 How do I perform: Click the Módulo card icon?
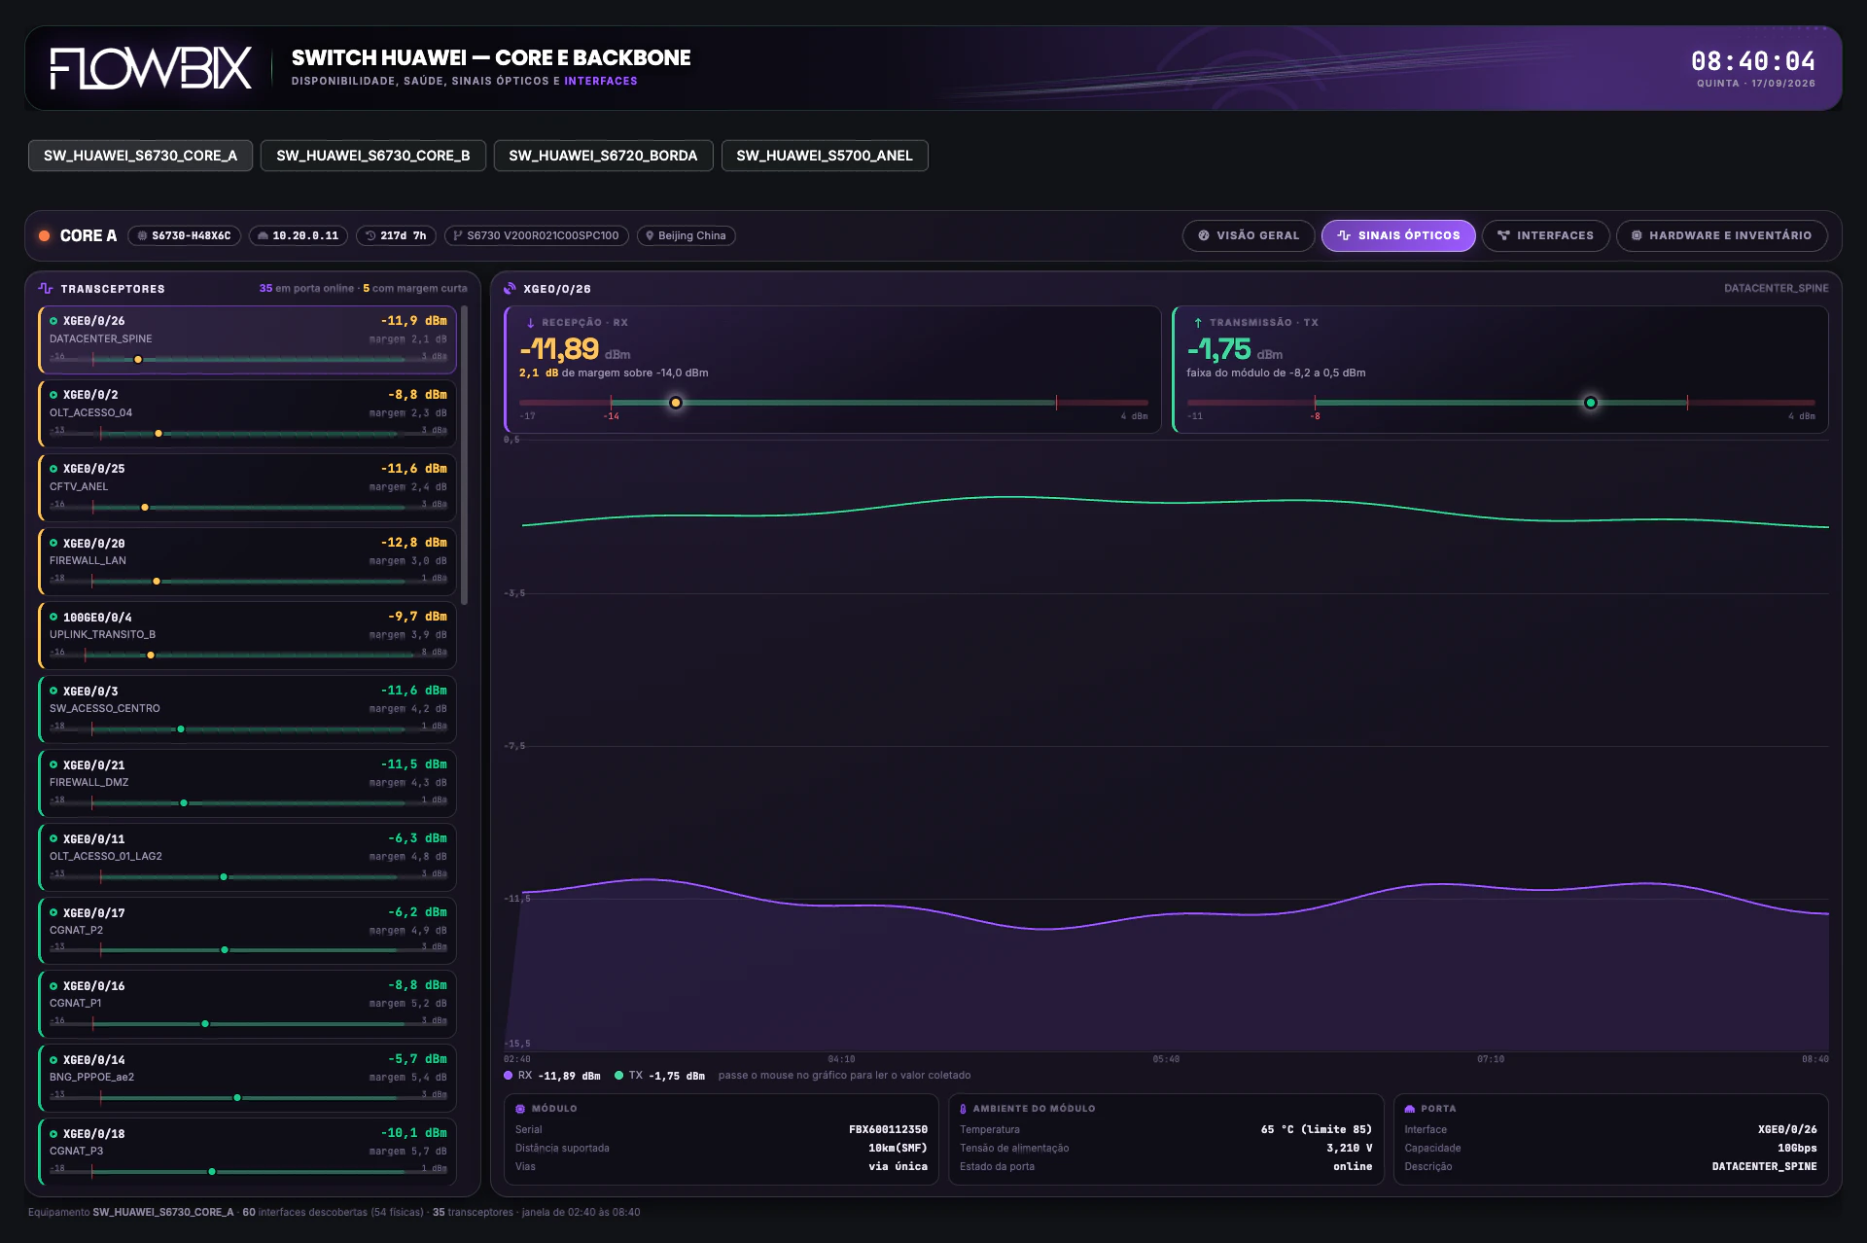click(520, 1109)
